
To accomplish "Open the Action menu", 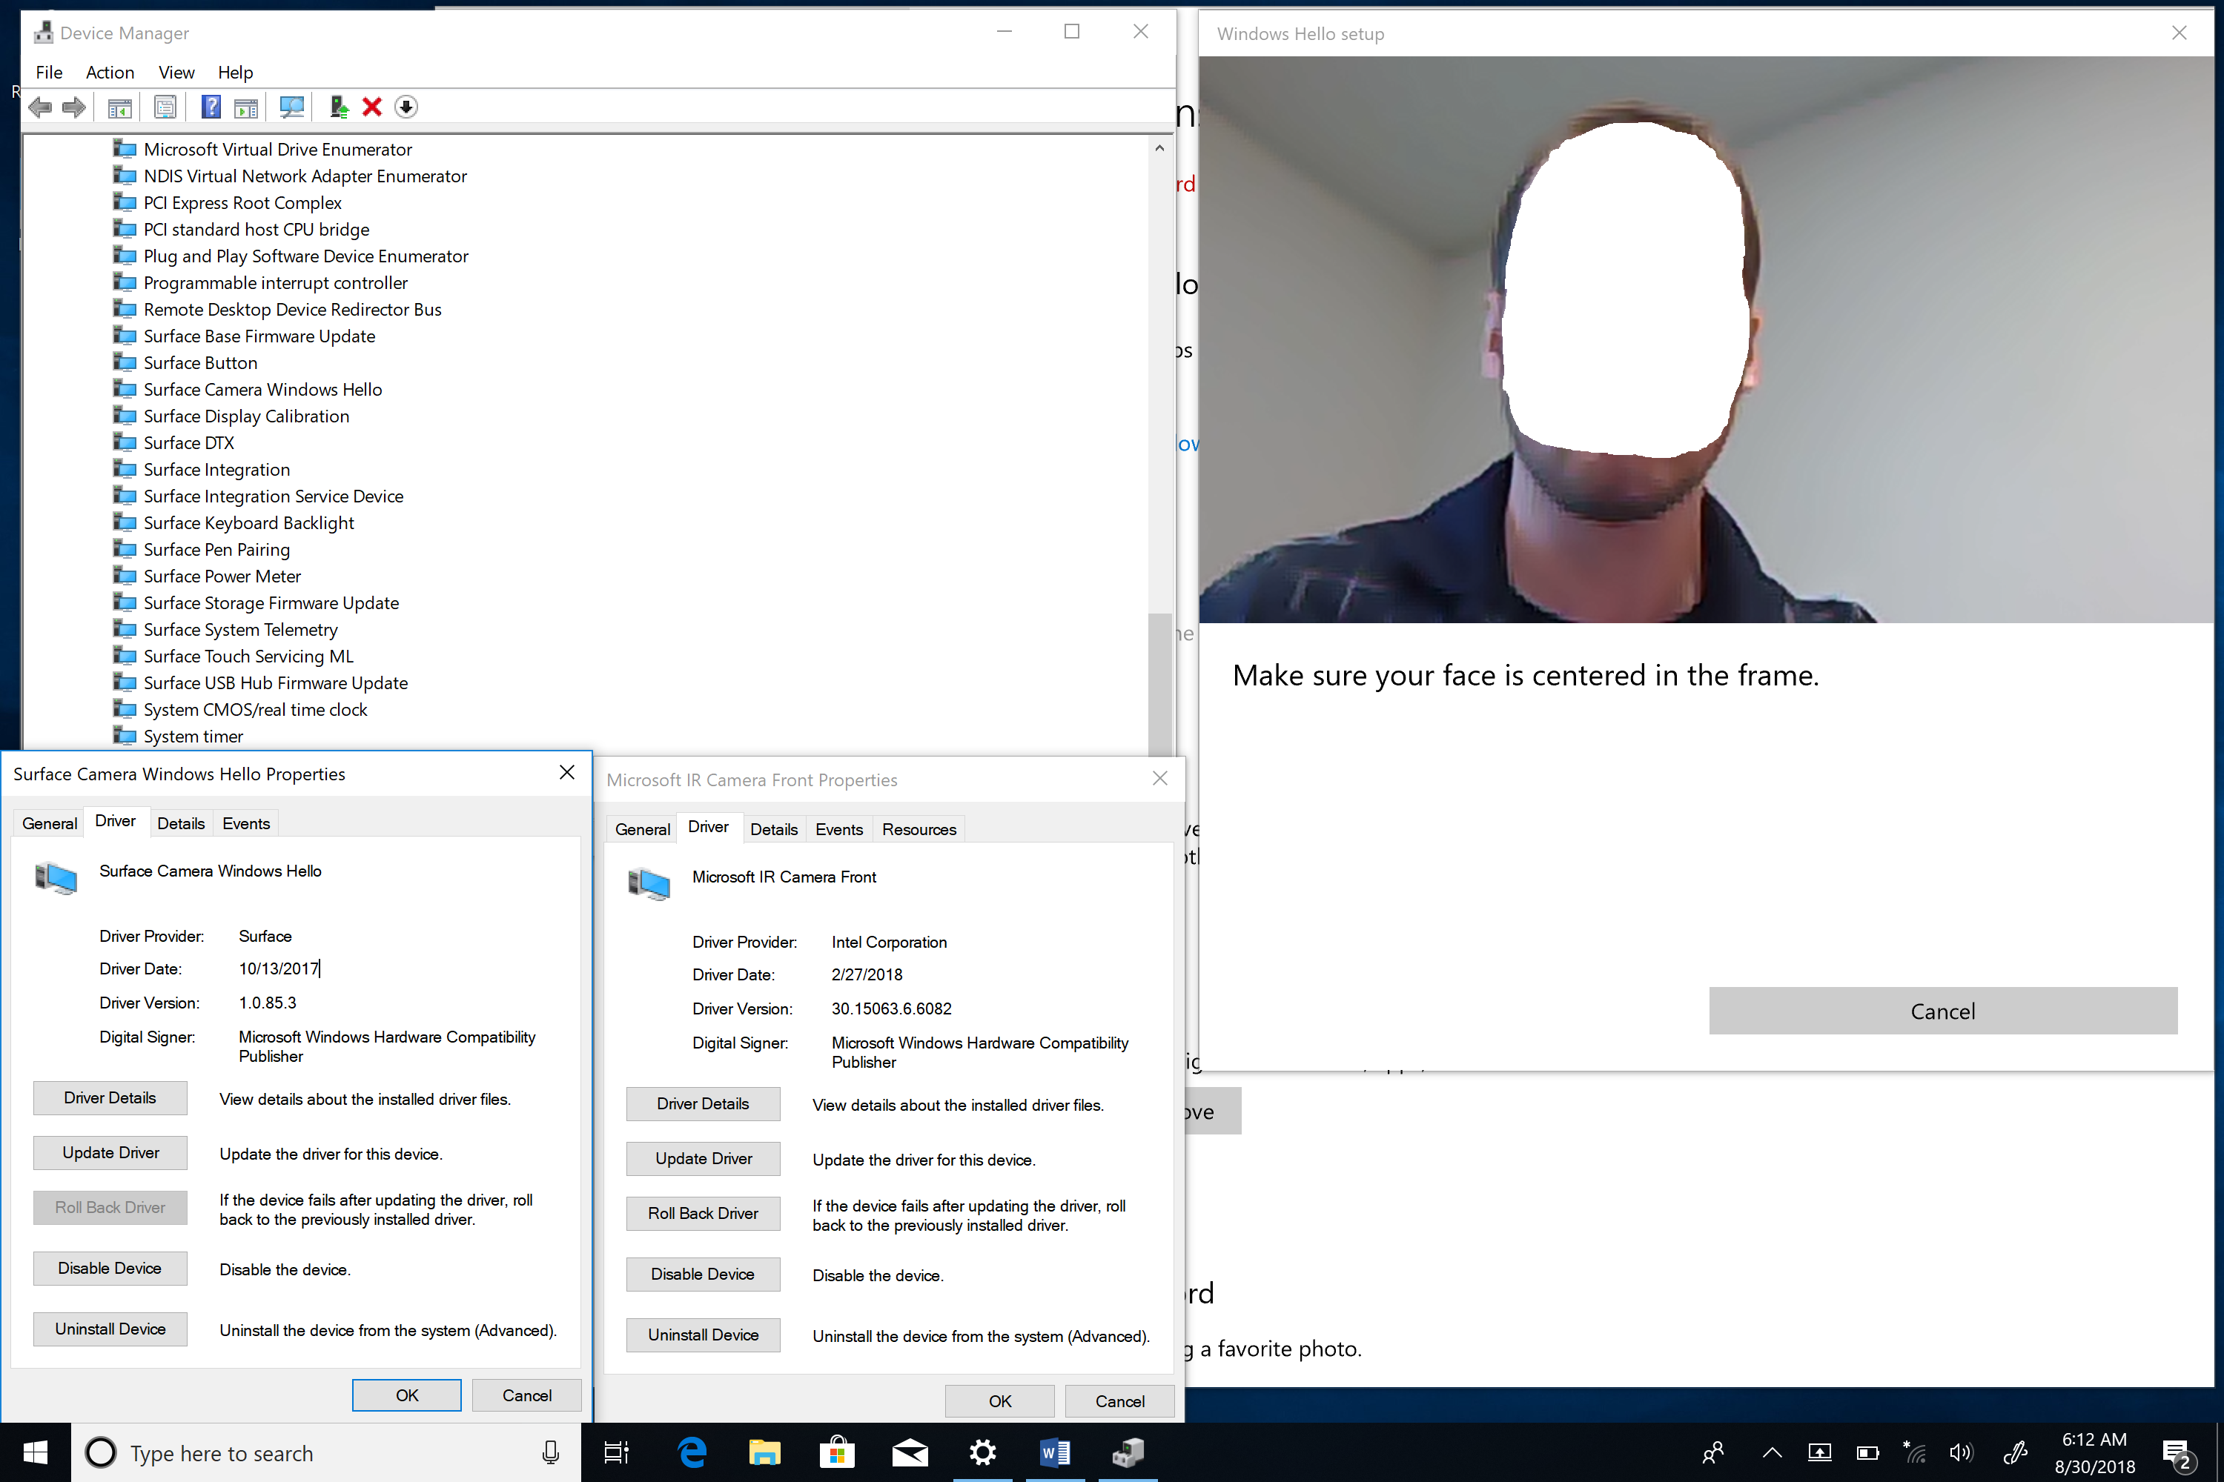I will click(110, 72).
